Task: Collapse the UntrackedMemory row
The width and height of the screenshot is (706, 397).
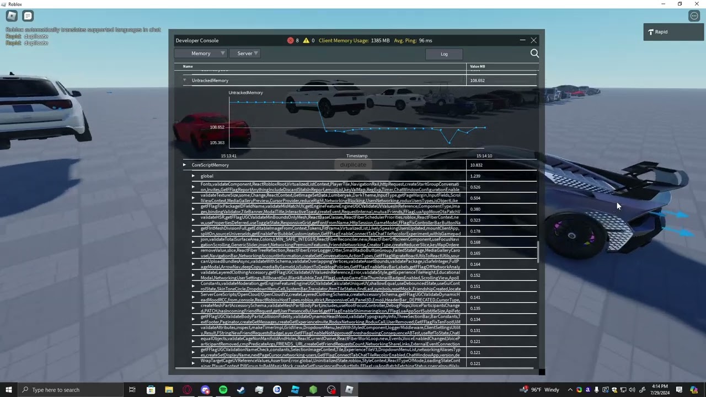Action: (x=185, y=81)
